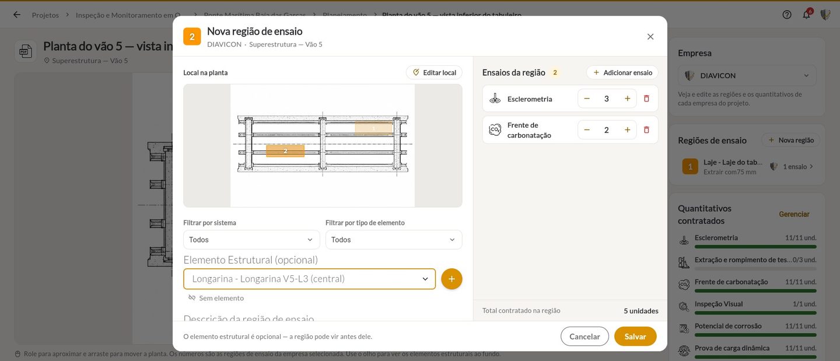Open the help question mark icon
Viewport: 840px width, 361px height.
(x=787, y=15)
